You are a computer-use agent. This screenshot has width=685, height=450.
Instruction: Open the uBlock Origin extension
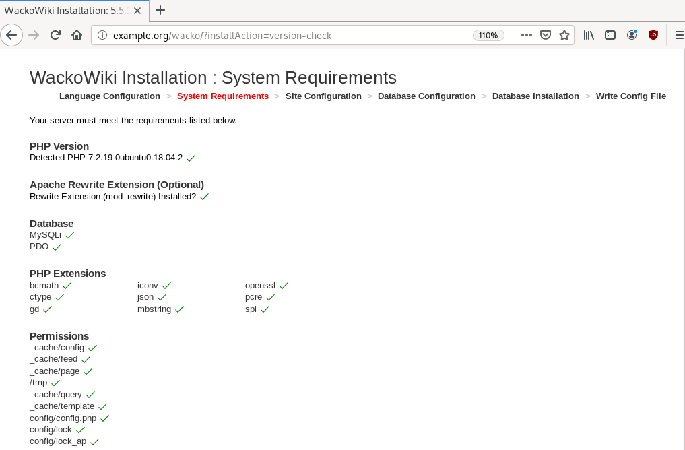(x=653, y=35)
